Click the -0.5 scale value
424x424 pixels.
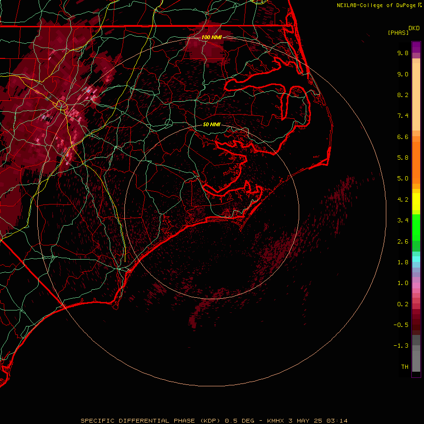tap(401, 325)
